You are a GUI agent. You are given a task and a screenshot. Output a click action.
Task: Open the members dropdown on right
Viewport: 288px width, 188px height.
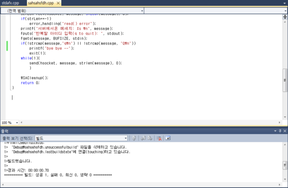point(216,11)
